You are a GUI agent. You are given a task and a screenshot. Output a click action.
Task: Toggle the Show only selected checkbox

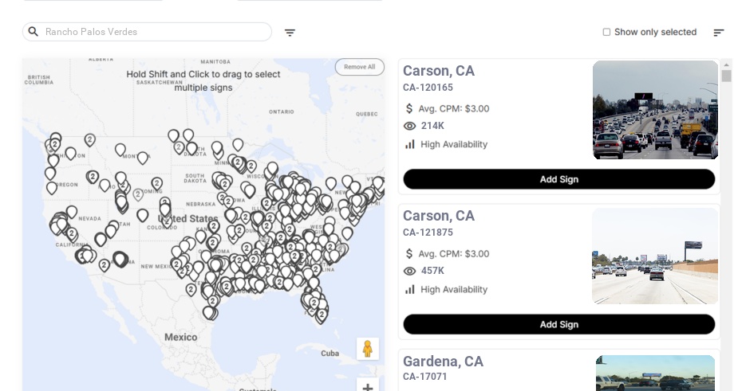click(606, 32)
